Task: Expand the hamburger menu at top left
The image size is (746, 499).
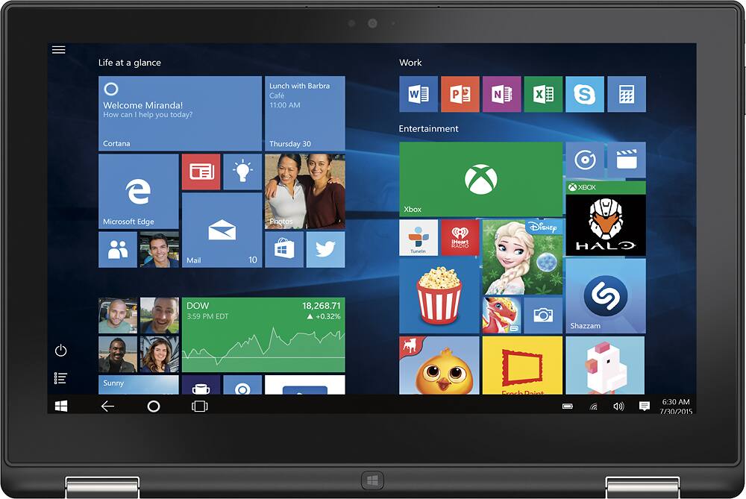Action: click(x=59, y=50)
